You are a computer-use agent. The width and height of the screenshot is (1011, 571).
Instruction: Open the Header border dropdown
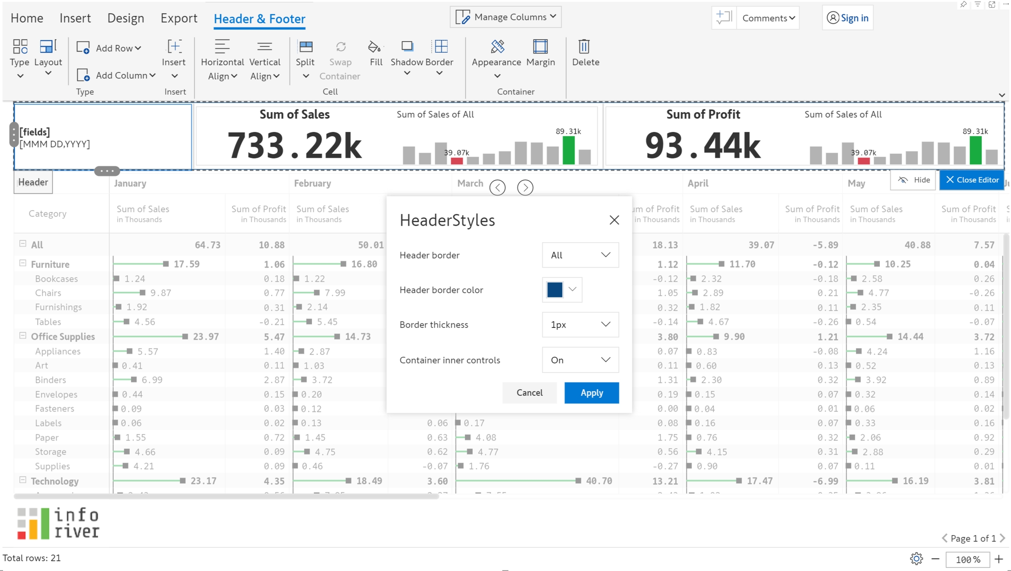(580, 255)
